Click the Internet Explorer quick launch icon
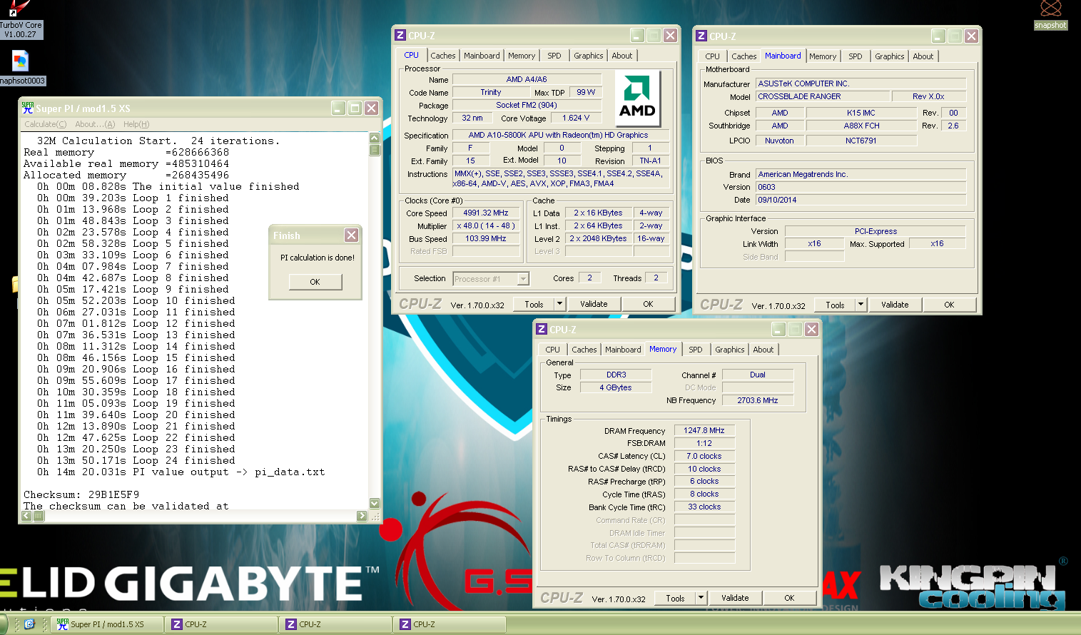Screen dimensions: 1081x635 click(x=29, y=624)
